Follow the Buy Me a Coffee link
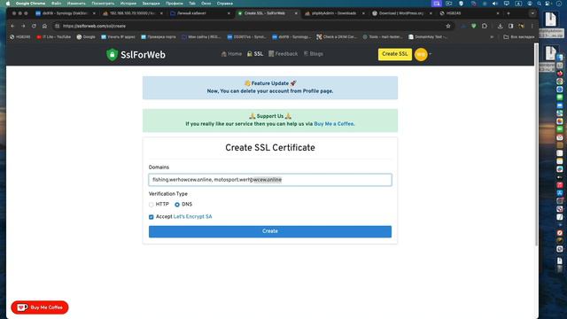Image resolution: width=567 pixels, height=319 pixels. 333,124
